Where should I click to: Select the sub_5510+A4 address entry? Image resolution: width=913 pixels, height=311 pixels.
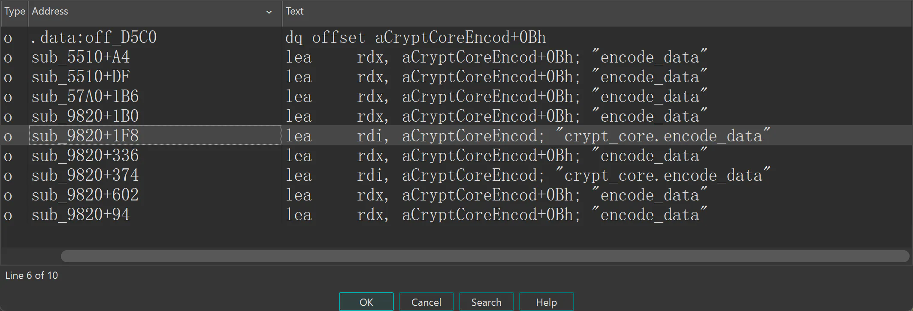pos(81,57)
